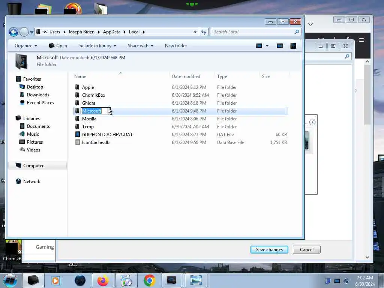Open Music library in navigation pane
This screenshot has height=288, width=384.
click(x=33, y=134)
